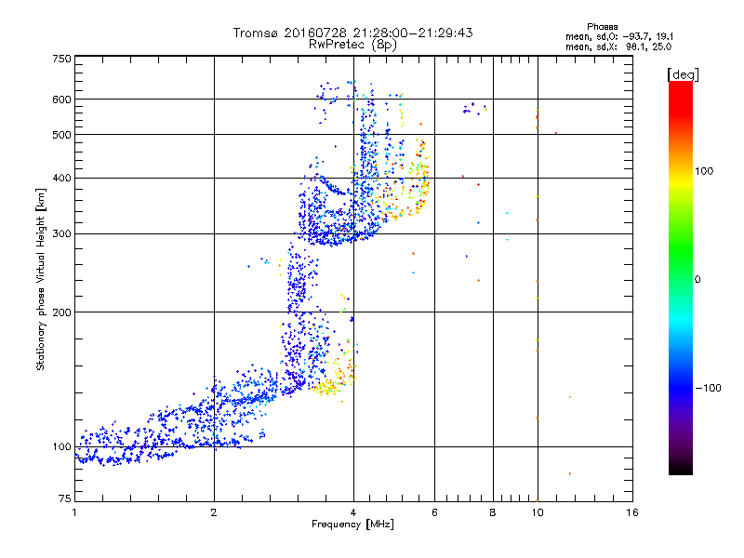Click the x-axis tick label '16'
The height and width of the screenshot is (558, 744).
click(632, 512)
